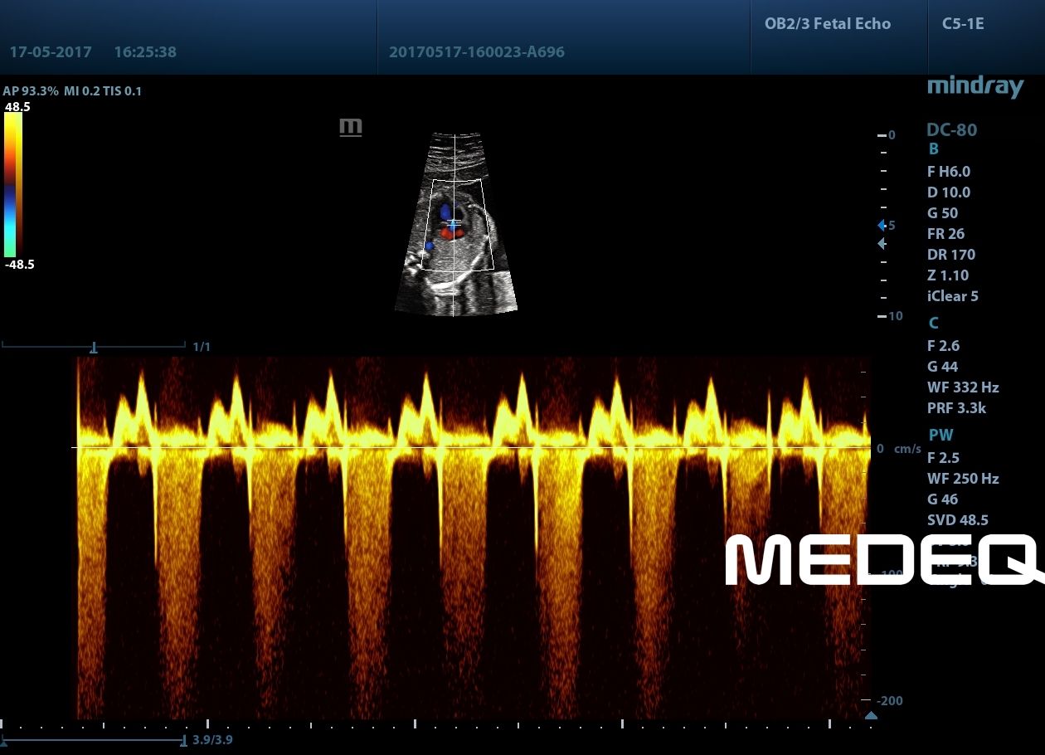The image size is (1045, 755).
Task: Click the '0 cm/s' velocity scale label
Action: coord(899,449)
